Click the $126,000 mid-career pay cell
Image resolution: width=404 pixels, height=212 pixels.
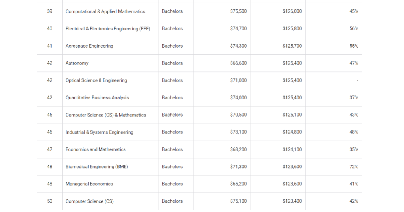pos(292,11)
